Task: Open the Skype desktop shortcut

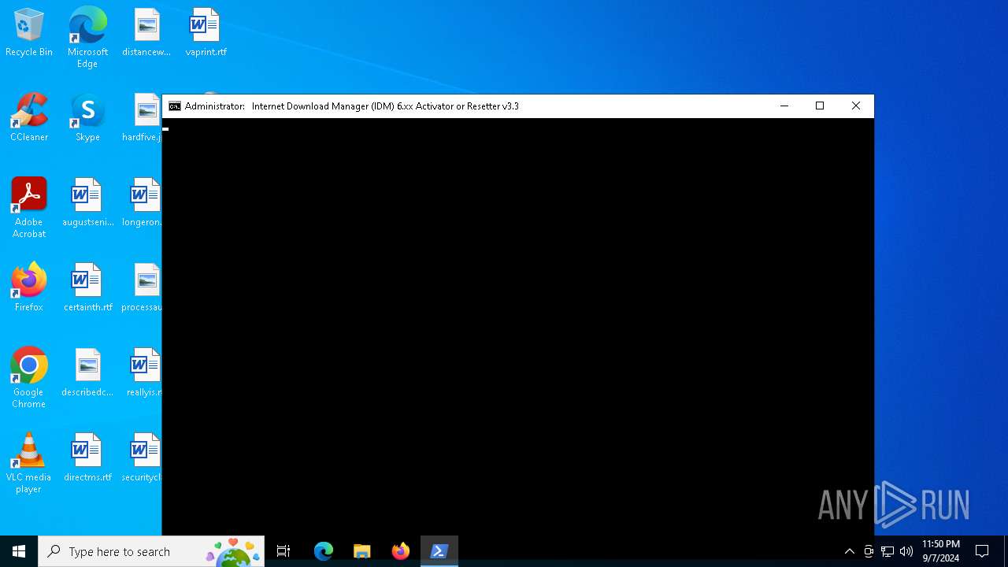Action: click(x=87, y=118)
